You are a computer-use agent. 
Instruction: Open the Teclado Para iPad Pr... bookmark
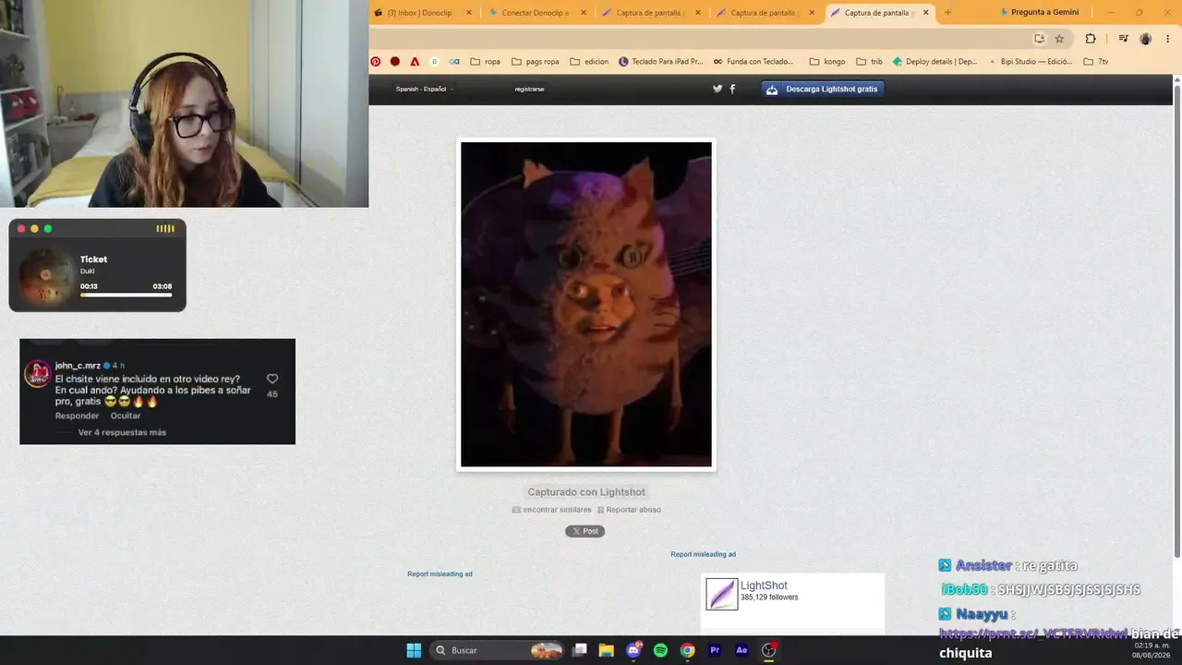pos(661,62)
